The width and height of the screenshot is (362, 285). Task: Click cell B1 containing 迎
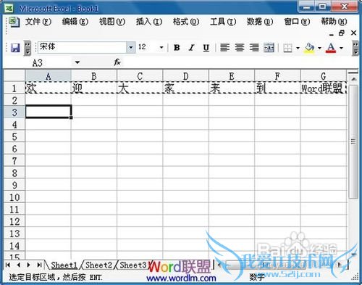(x=94, y=88)
